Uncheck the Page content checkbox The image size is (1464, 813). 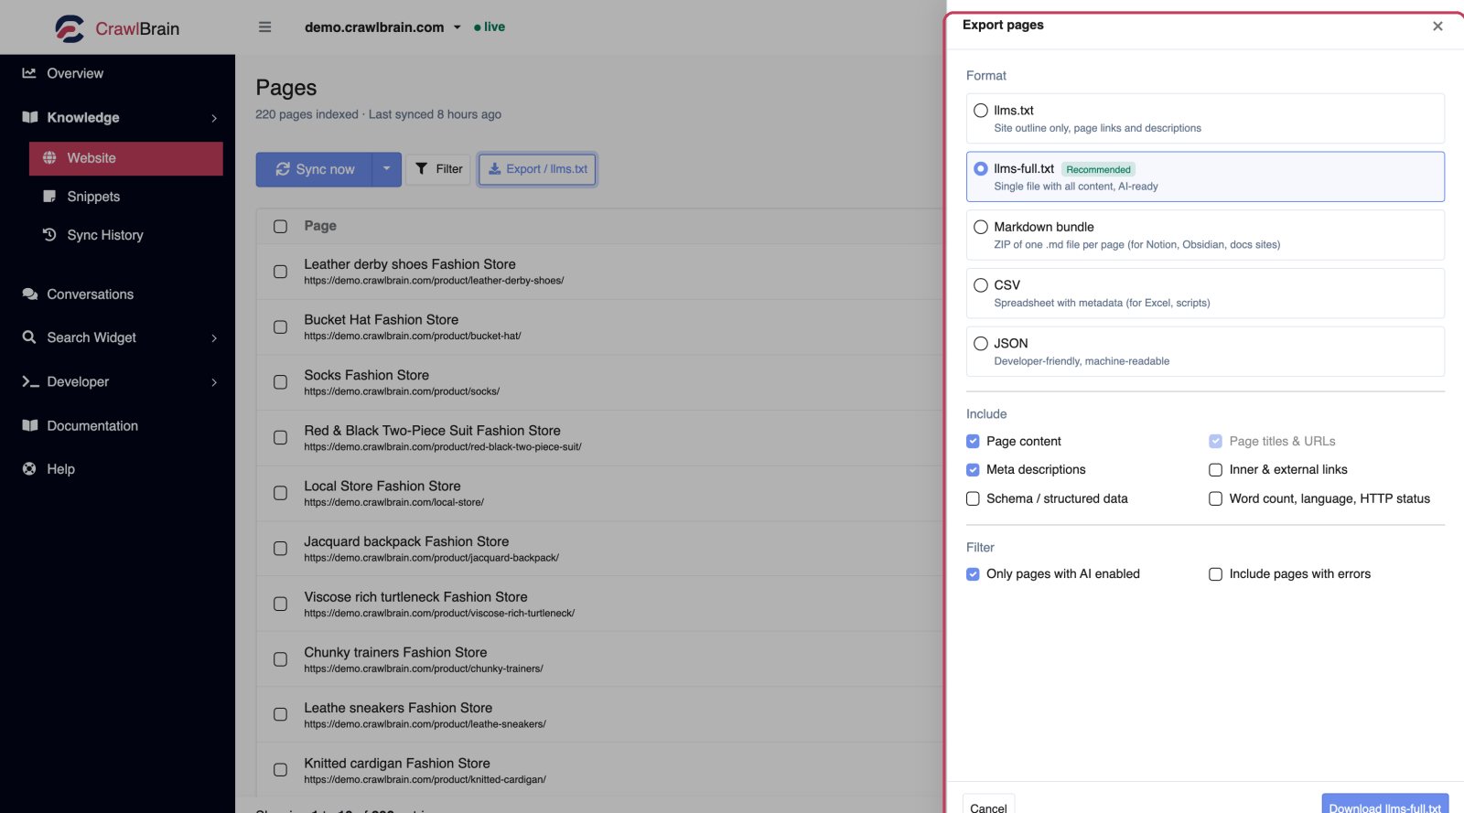973,442
